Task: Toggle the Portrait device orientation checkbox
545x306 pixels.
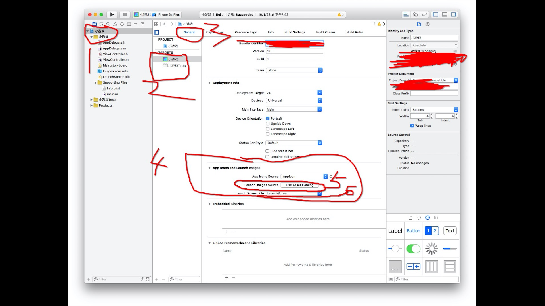Action: [x=268, y=118]
